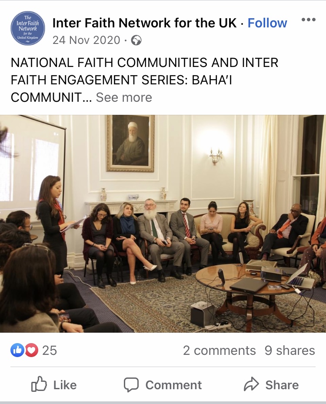Tap the curved arrow share icon
Image resolution: width=326 pixels, height=404 pixels.
pos(251,384)
